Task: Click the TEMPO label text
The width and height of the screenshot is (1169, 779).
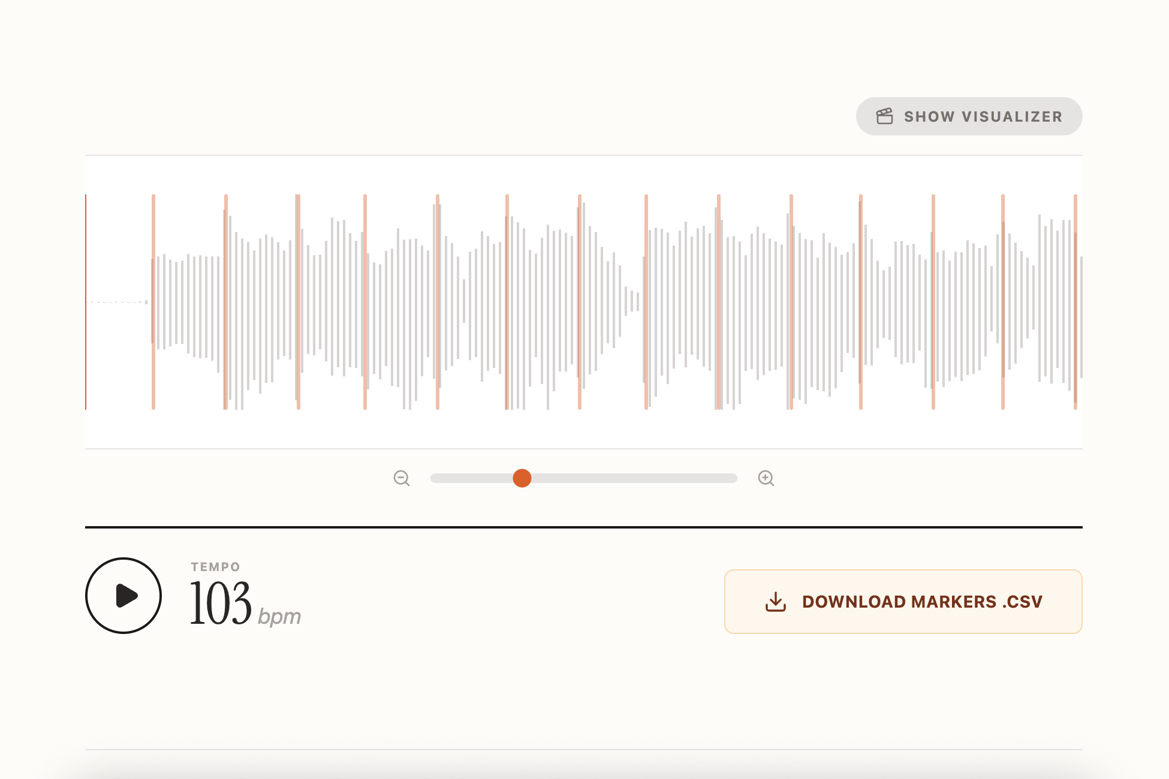Action: tap(215, 567)
